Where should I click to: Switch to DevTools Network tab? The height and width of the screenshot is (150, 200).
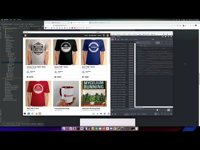135,34
